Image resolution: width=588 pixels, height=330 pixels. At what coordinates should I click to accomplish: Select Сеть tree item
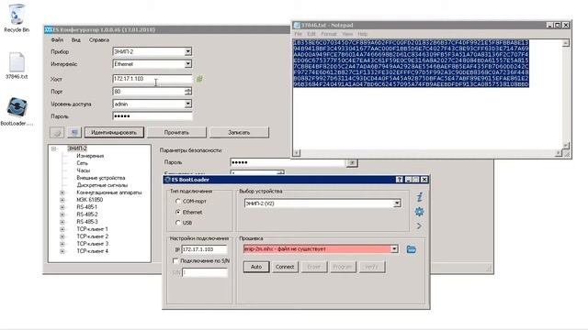[x=82, y=163]
